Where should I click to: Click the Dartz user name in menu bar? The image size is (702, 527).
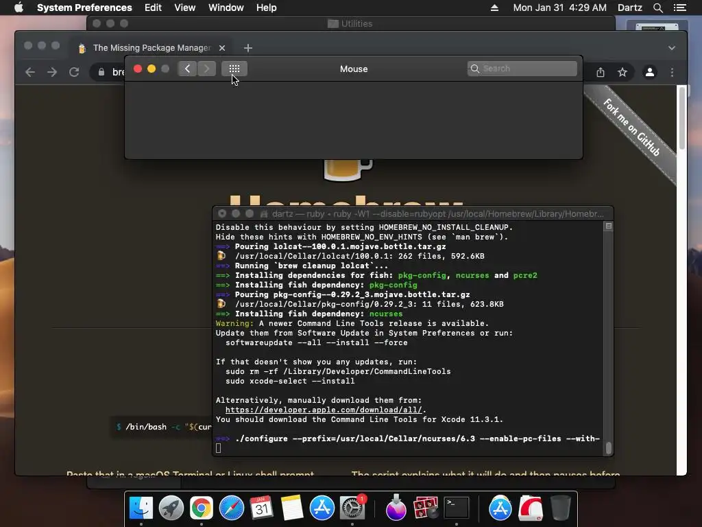coord(629,8)
